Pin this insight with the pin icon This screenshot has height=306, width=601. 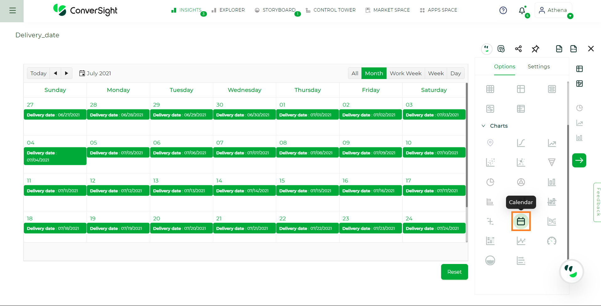535,49
